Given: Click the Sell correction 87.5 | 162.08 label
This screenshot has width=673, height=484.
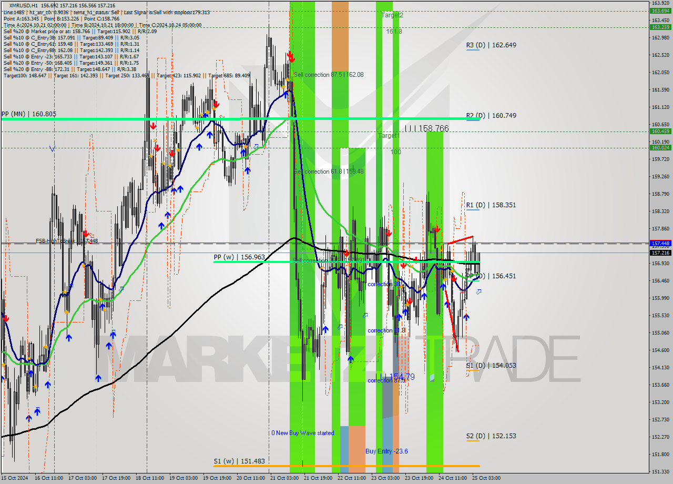Looking at the screenshot, I should pyautogui.click(x=329, y=75).
